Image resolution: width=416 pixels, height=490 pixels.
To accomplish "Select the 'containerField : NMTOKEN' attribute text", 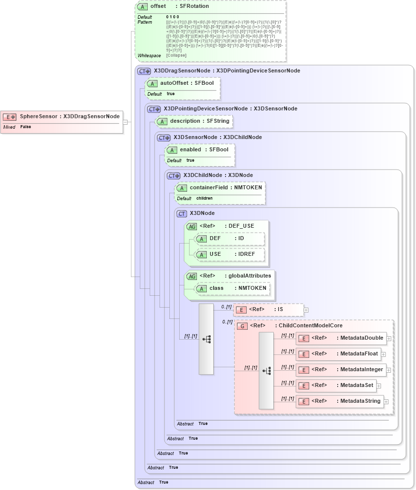I will (226, 187).
